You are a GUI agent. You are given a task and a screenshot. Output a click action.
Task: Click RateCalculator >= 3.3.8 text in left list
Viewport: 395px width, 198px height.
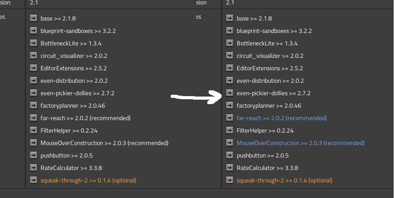coord(71,168)
